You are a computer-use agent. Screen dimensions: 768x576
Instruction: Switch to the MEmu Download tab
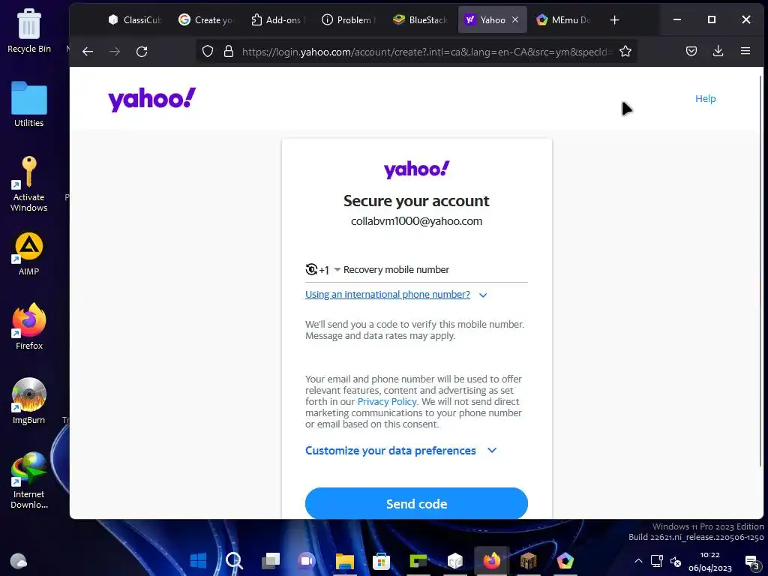562,19
